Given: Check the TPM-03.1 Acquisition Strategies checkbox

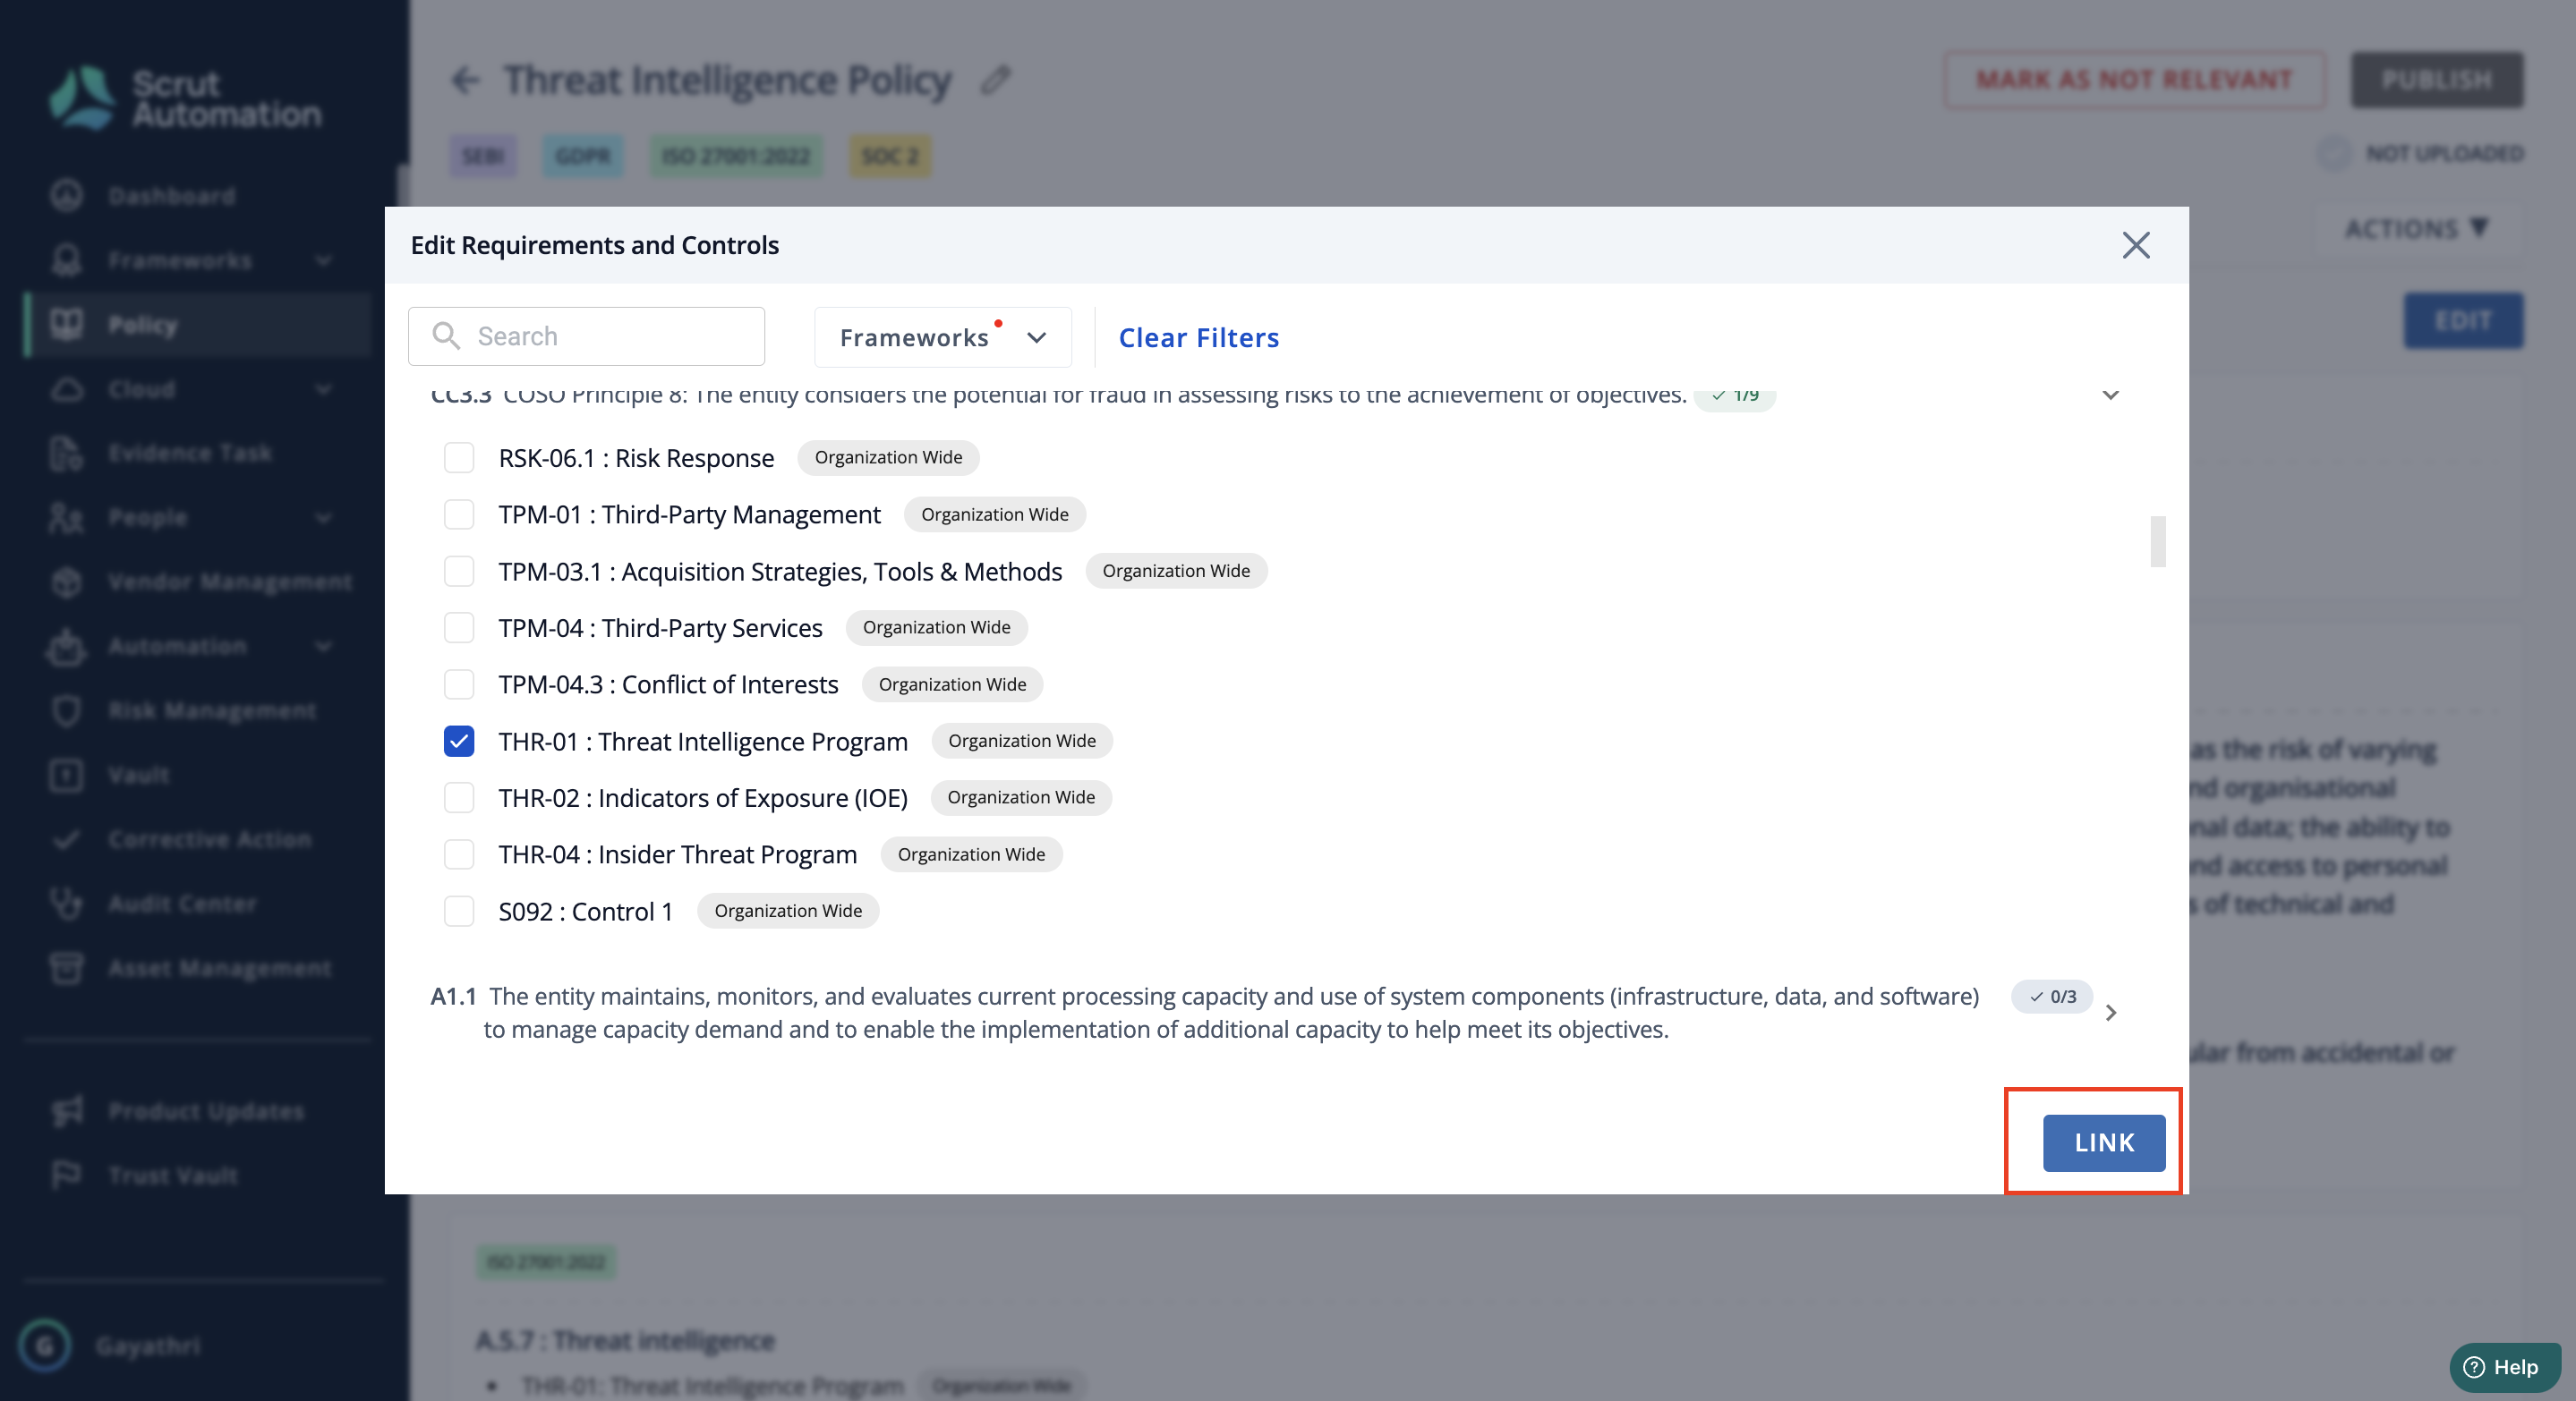Looking at the screenshot, I should [459, 572].
